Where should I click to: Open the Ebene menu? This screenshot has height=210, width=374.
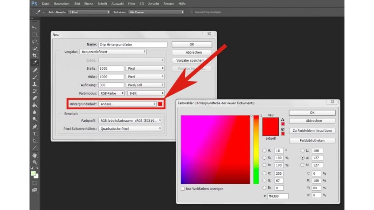pos(89,4)
